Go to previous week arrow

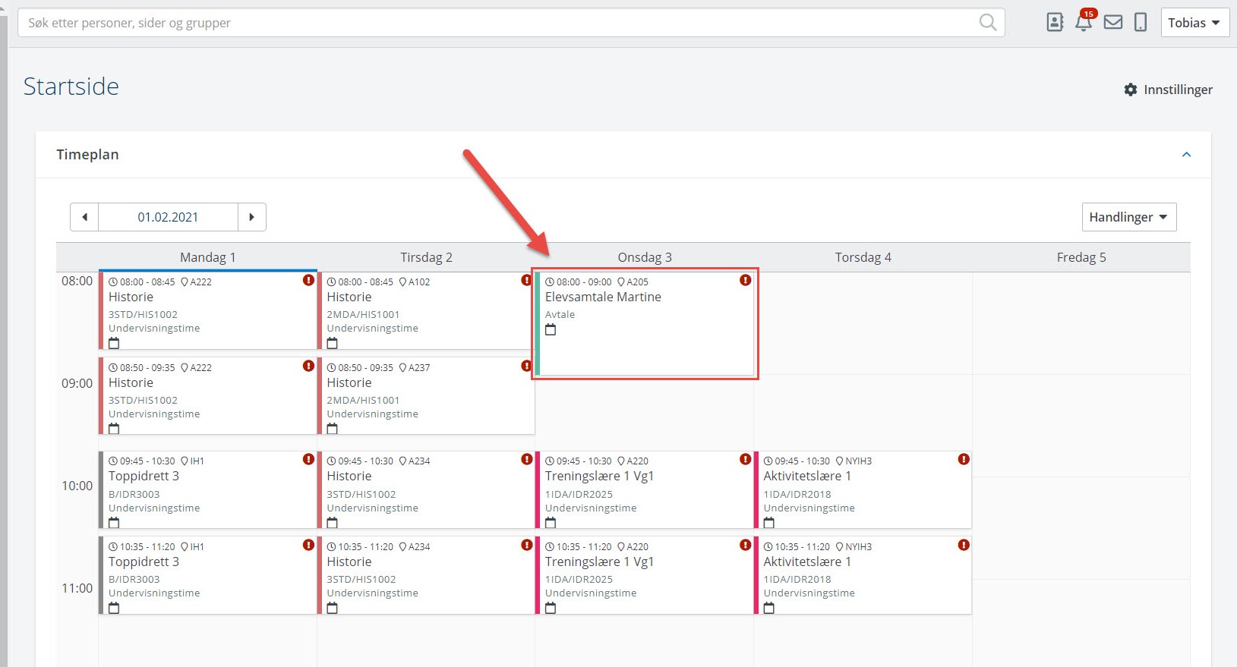pyautogui.click(x=84, y=217)
